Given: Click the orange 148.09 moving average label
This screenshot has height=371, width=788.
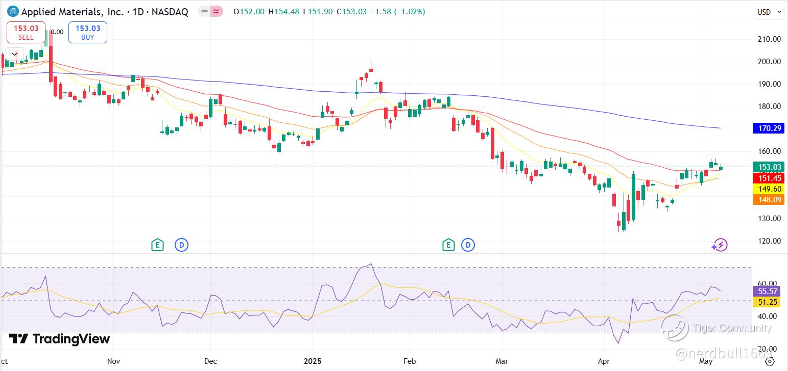Looking at the screenshot, I should pyautogui.click(x=768, y=200).
